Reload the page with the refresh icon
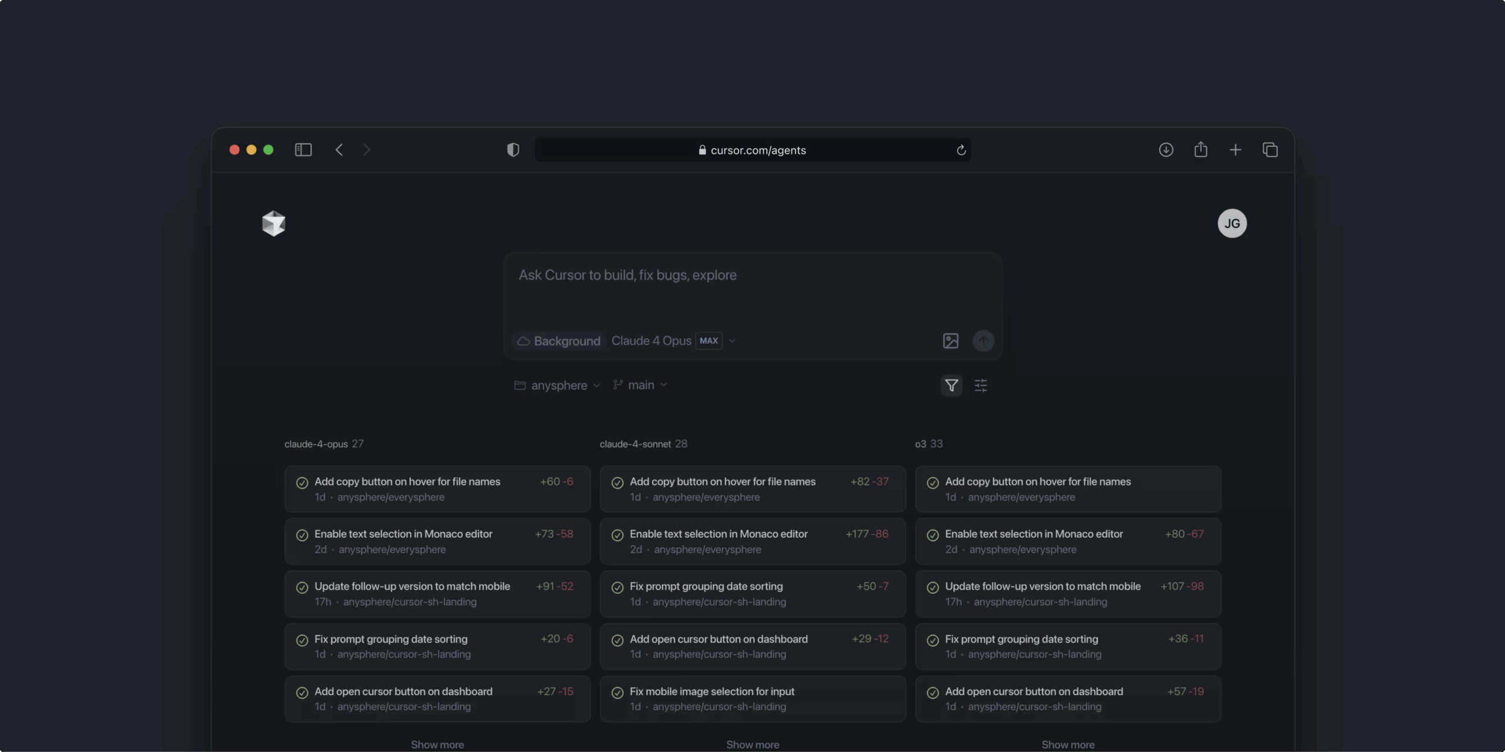Image resolution: width=1505 pixels, height=752 pixels. [961, 150]
